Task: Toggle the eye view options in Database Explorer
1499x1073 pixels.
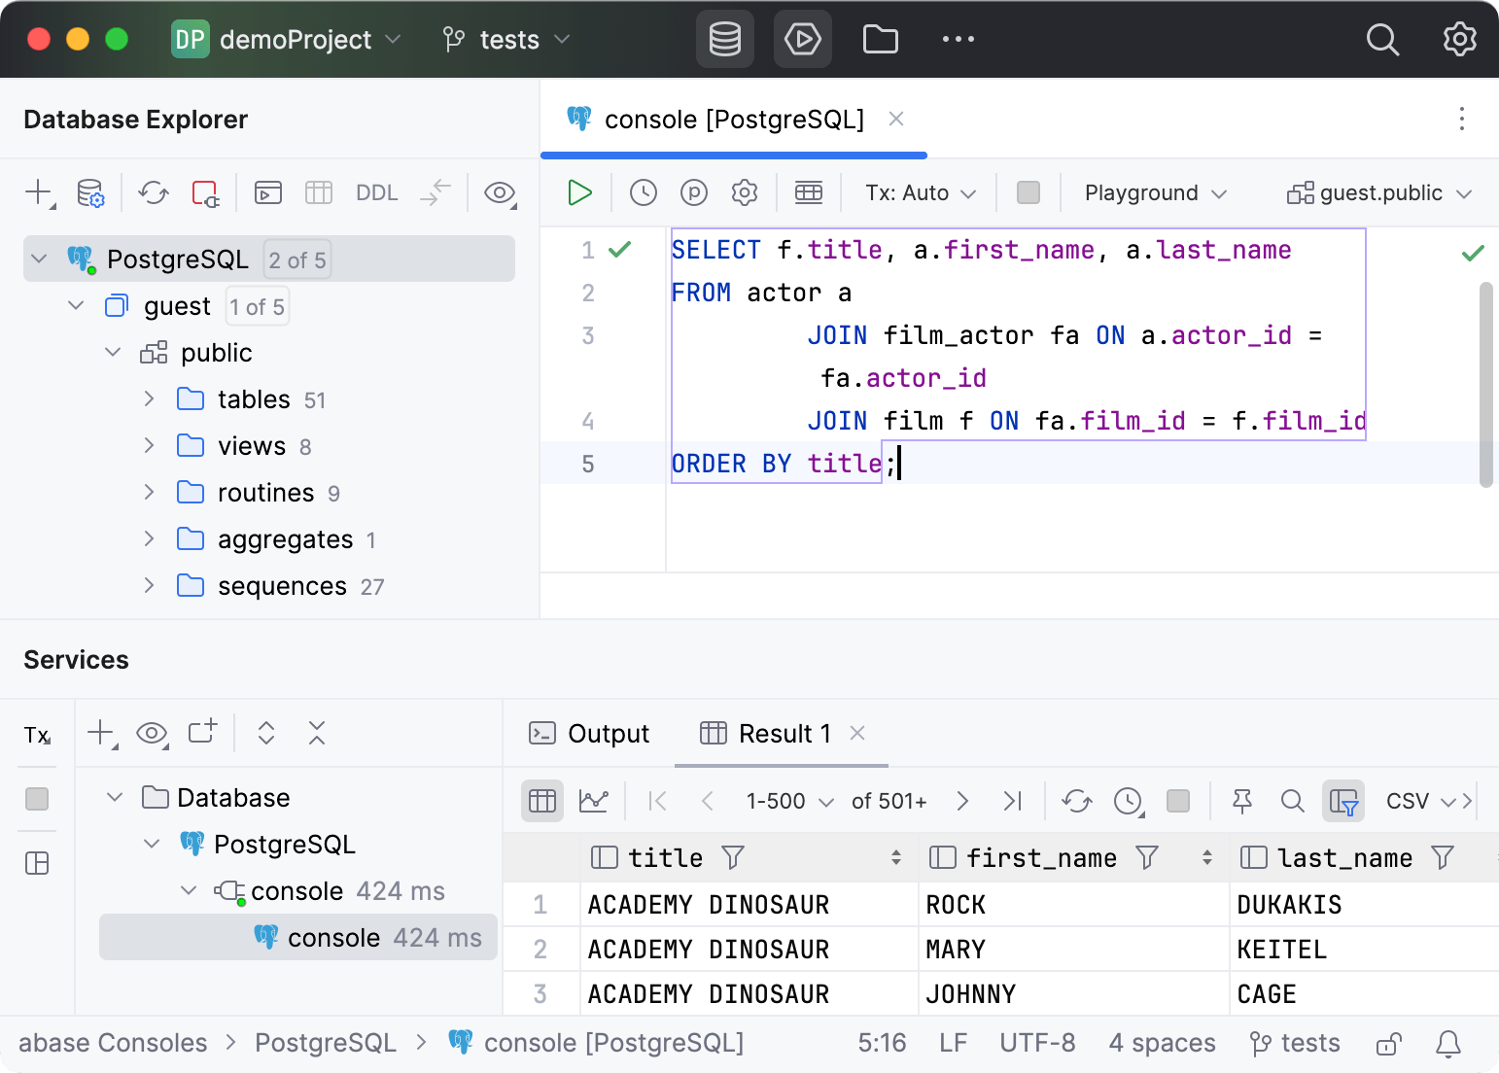Action: 500,192
